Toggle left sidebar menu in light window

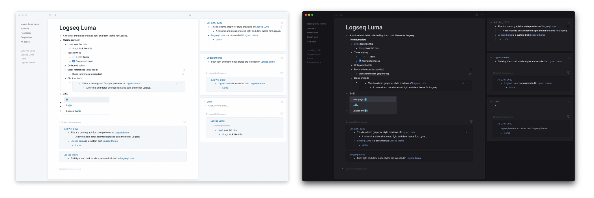point(50,15)
